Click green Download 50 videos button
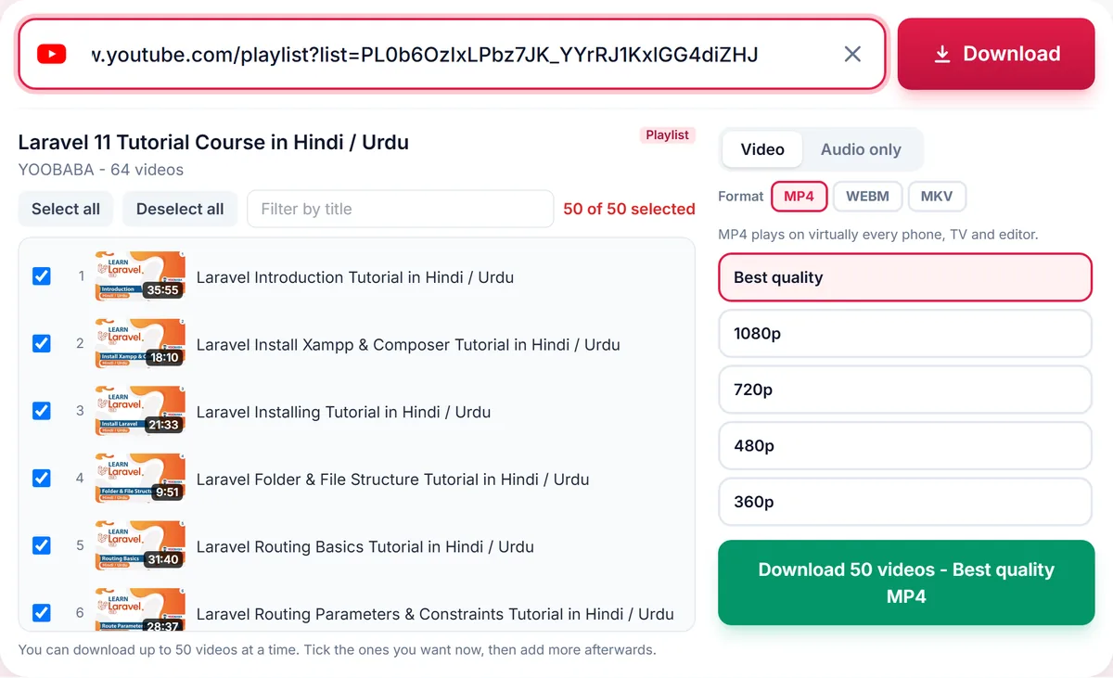Viewport: 1113px width, 678px height. pyautogui.click(x=906, y=582)
